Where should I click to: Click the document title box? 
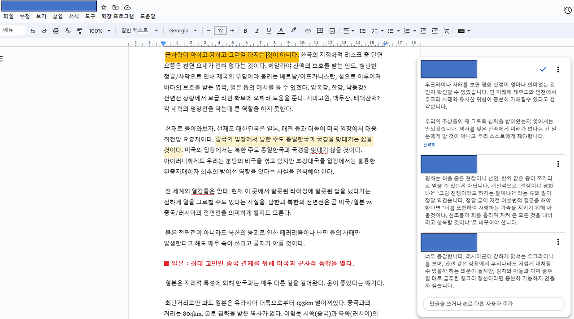point(49,6)
